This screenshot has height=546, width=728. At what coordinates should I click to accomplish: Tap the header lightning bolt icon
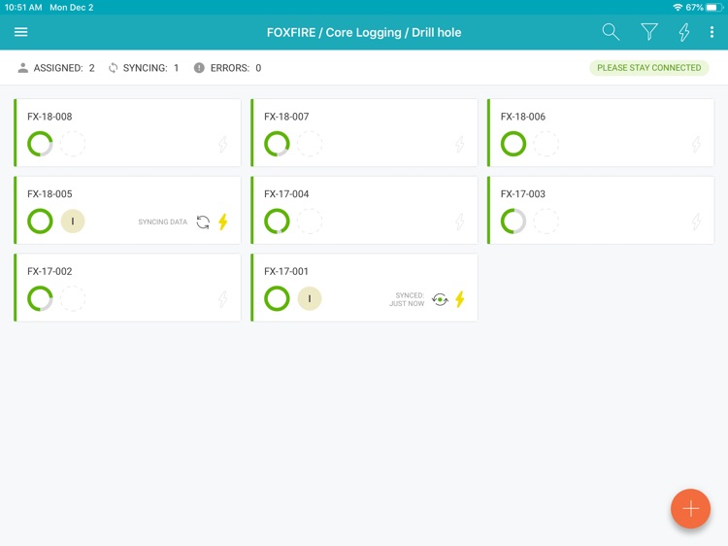(x=684, y=32)
